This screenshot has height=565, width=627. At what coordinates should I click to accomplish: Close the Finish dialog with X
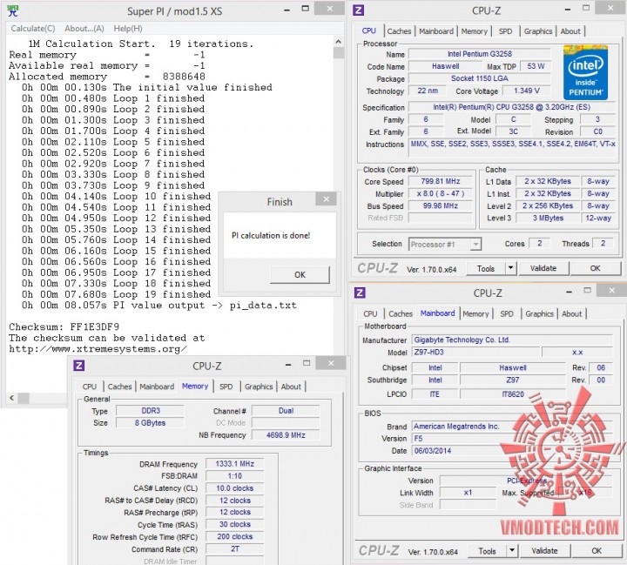pos(327,198)
